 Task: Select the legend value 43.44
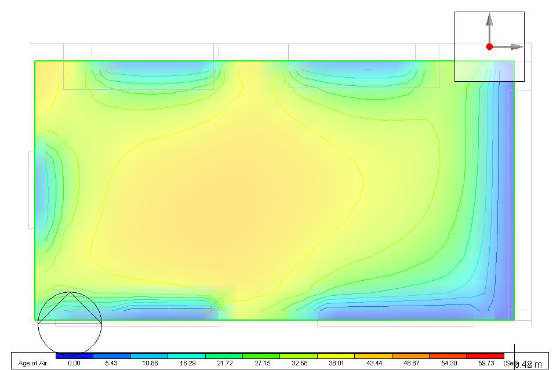pos(374,363)
